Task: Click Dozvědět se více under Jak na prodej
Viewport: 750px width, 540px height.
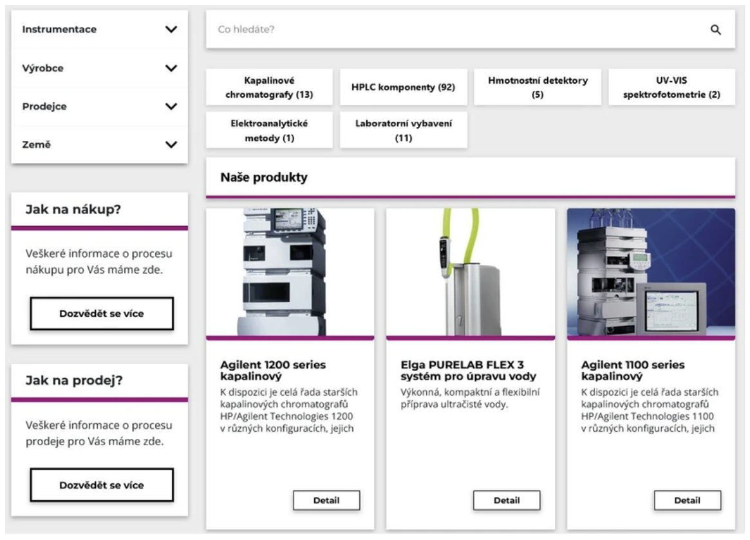Action: [x=102, y=485]
